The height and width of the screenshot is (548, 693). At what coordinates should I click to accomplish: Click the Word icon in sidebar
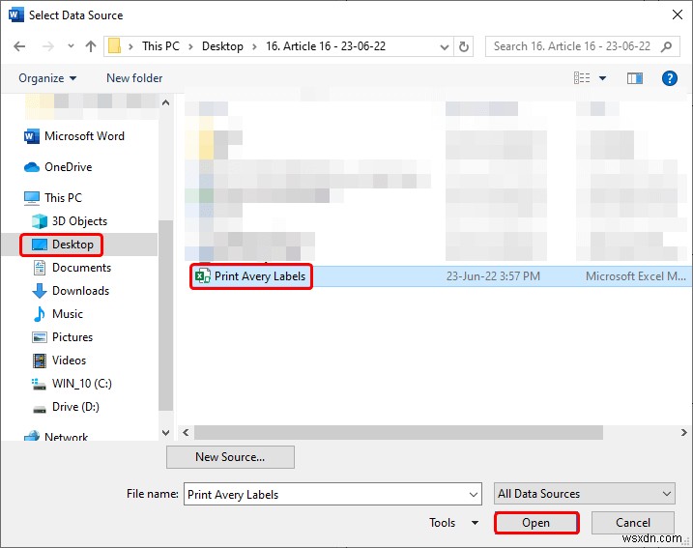point(31,136)
